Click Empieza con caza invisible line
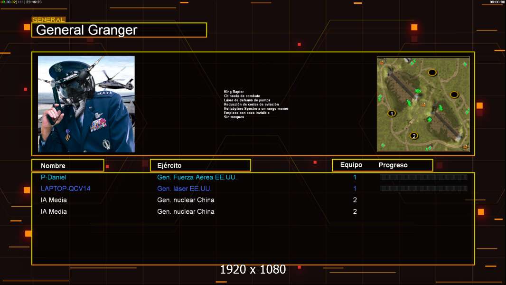The height and width of the screenshot is (285, 506). point(246,113)
